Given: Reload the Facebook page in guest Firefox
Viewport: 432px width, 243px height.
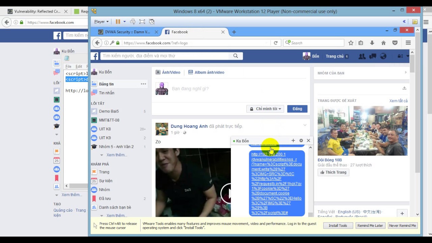Looking at the screenshot, I should coord(276,43).
